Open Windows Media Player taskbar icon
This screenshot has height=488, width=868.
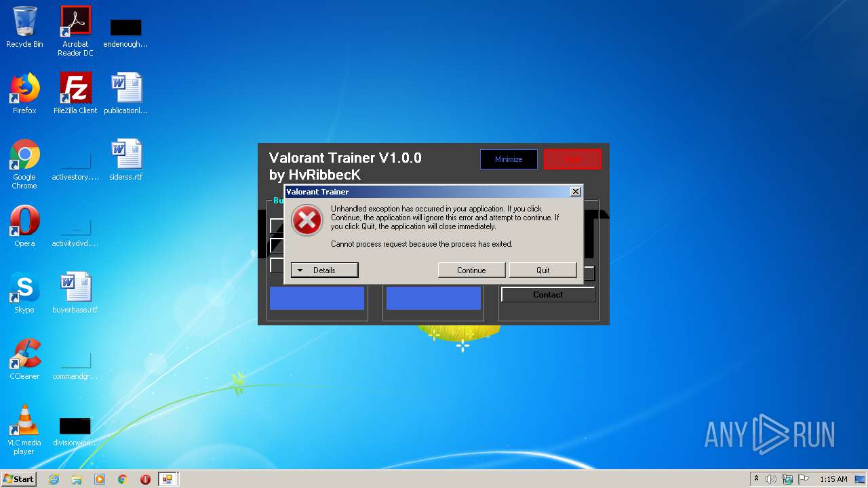click(100, 479)
